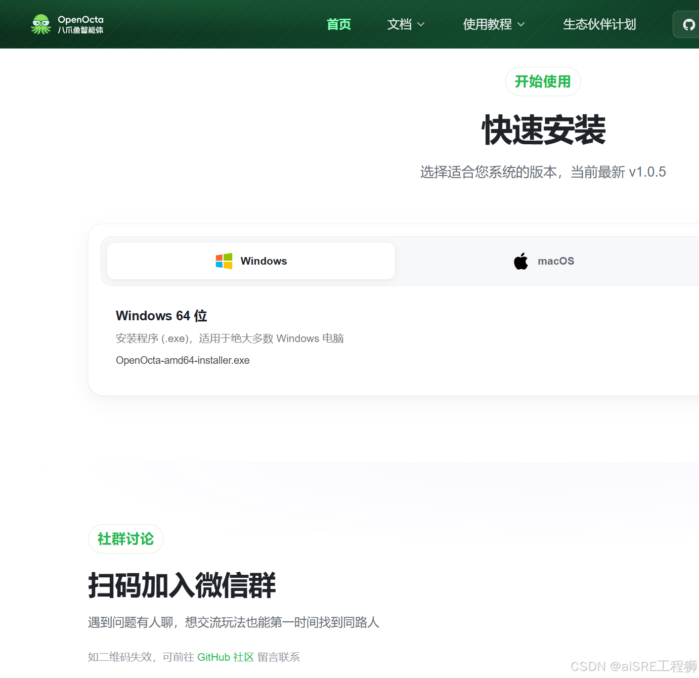
Task: Open the GitHub icon button in header
Action: coord(688,24)
